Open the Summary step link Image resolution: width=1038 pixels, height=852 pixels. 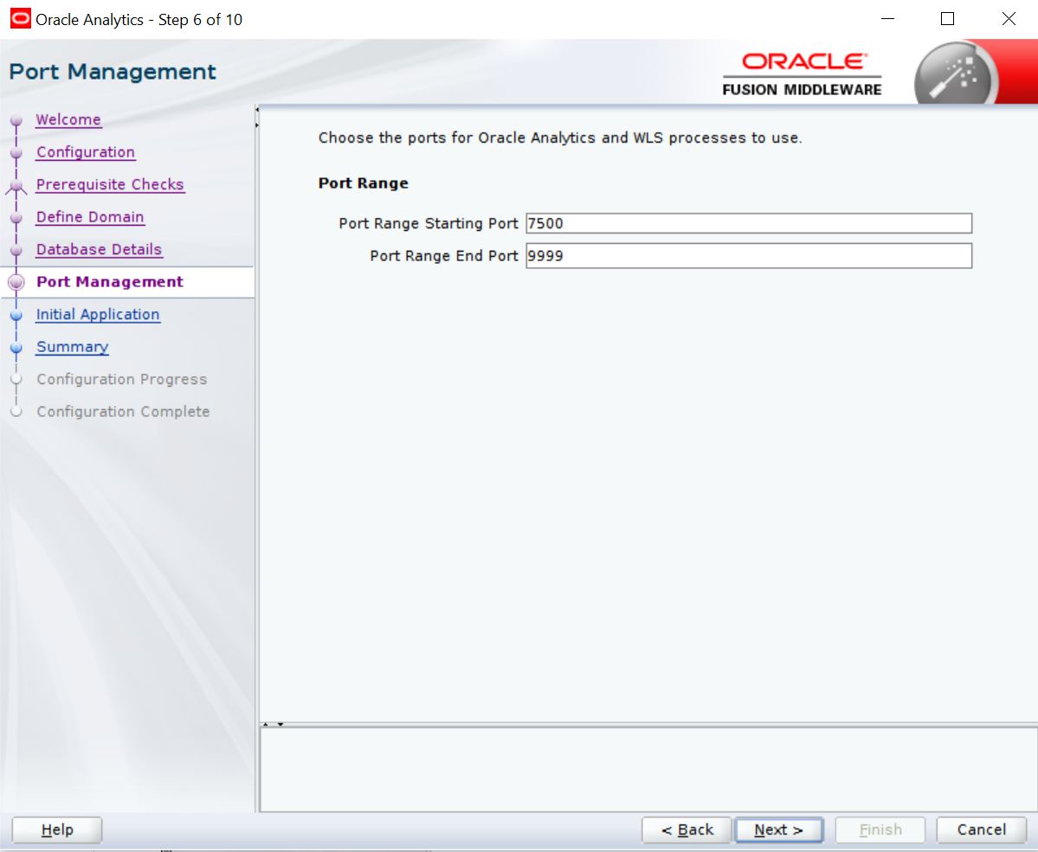(72, 347)
